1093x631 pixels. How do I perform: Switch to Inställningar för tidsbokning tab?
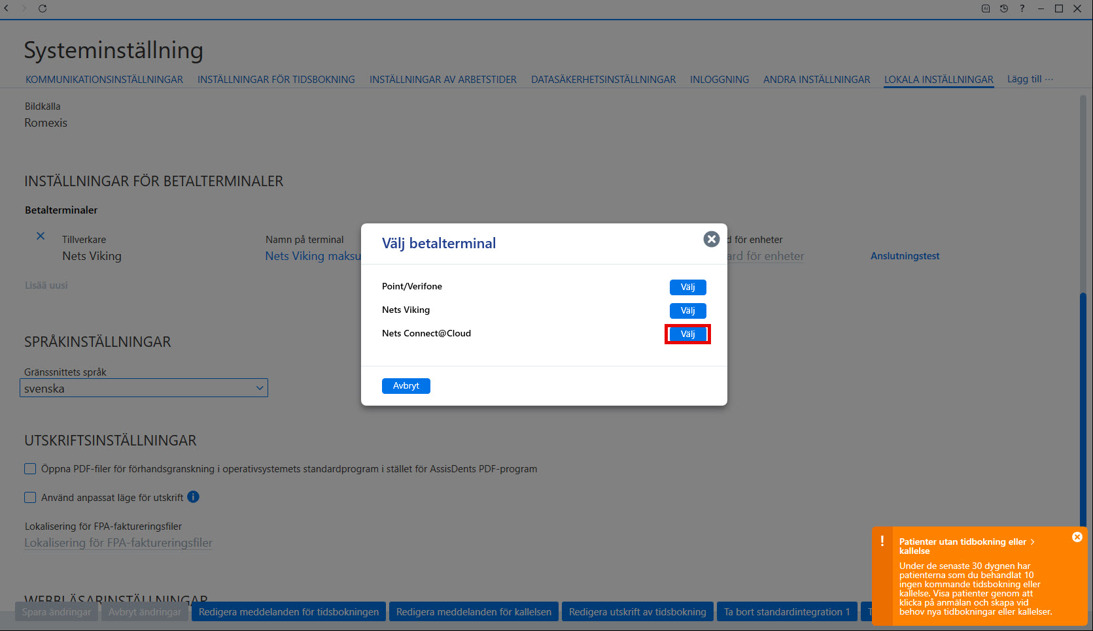pyautogui.click(x=276, y=80)
